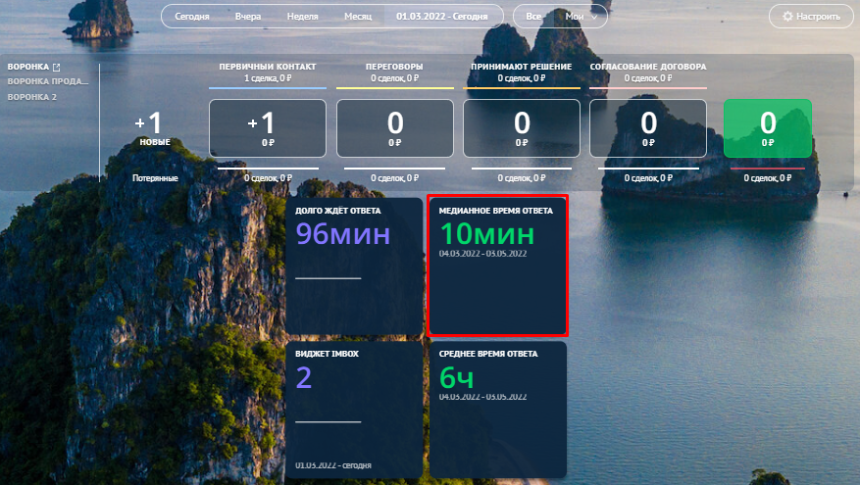Click the Среднее время ответа widget

click(497, 409)
